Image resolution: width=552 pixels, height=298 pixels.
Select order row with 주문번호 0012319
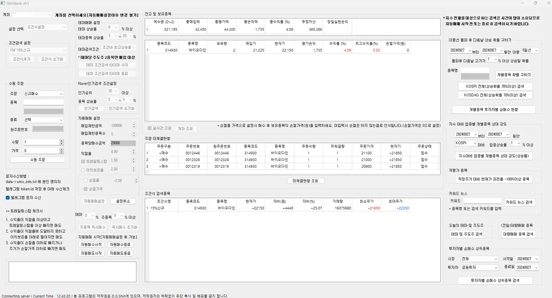292,166
